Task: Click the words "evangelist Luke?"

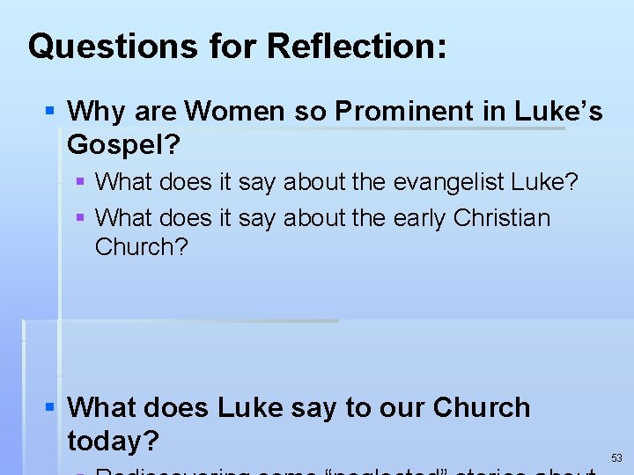Action: (485, 182)
